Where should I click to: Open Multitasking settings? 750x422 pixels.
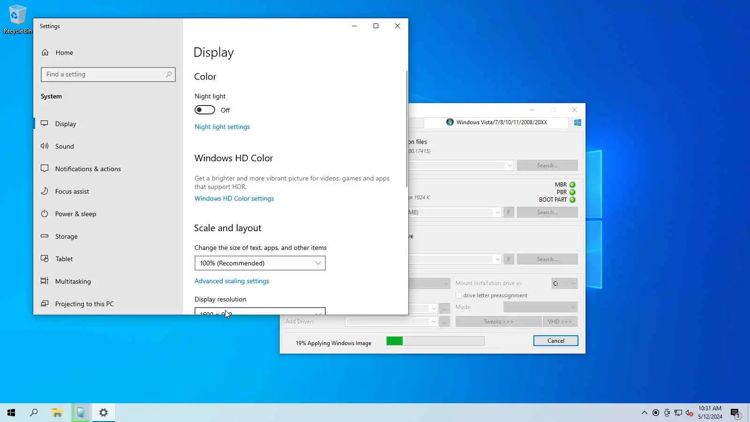tap(108, 281)
